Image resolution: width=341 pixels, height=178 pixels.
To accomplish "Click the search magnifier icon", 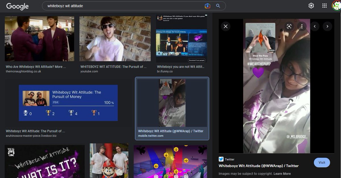I will 218,5.
